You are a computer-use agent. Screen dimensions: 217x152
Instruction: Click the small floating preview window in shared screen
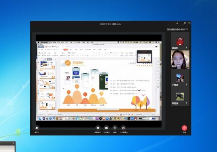[x=144, y=57]
